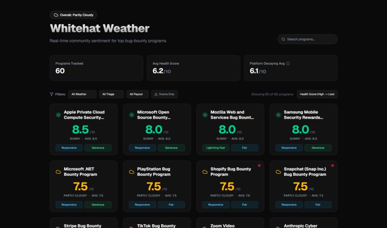Click the Programs Tracked 60 value
This screenshot has width=387, height=228.
pos(60,71)
